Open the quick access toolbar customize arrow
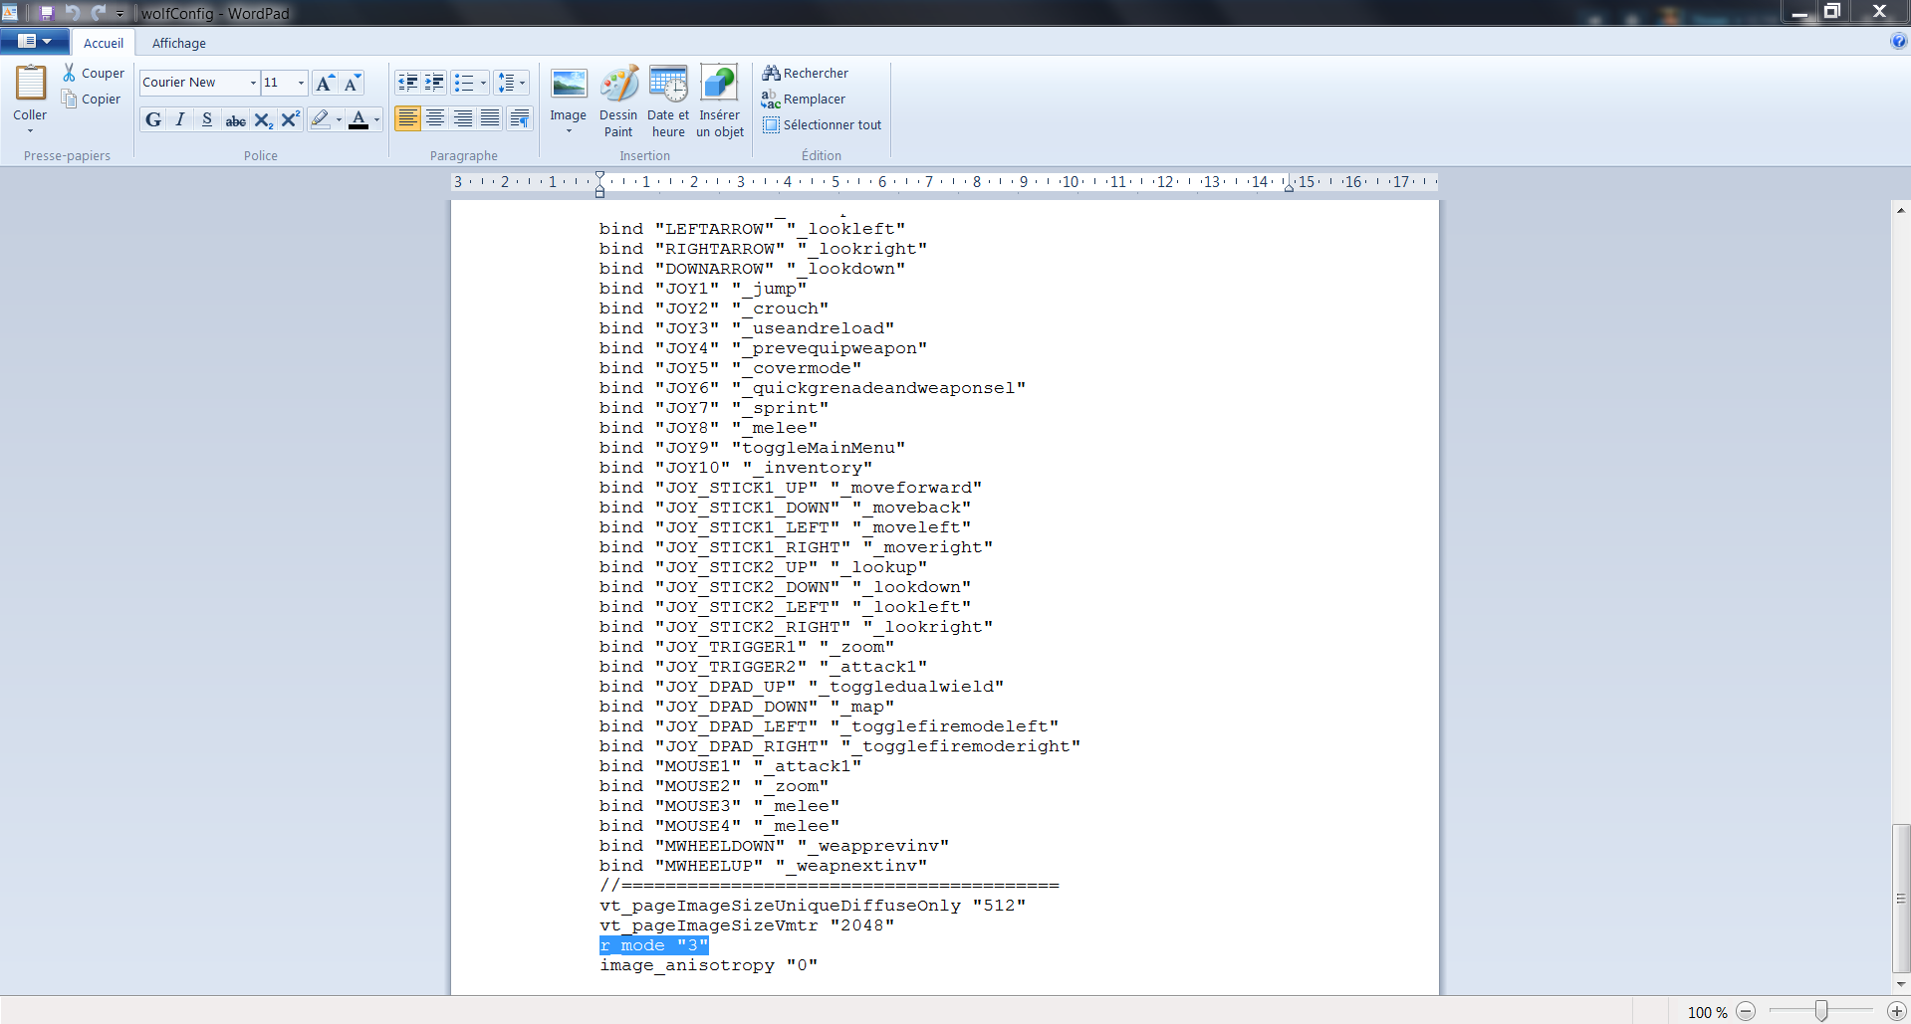The image size is (1911, 1024). point(119,14)
